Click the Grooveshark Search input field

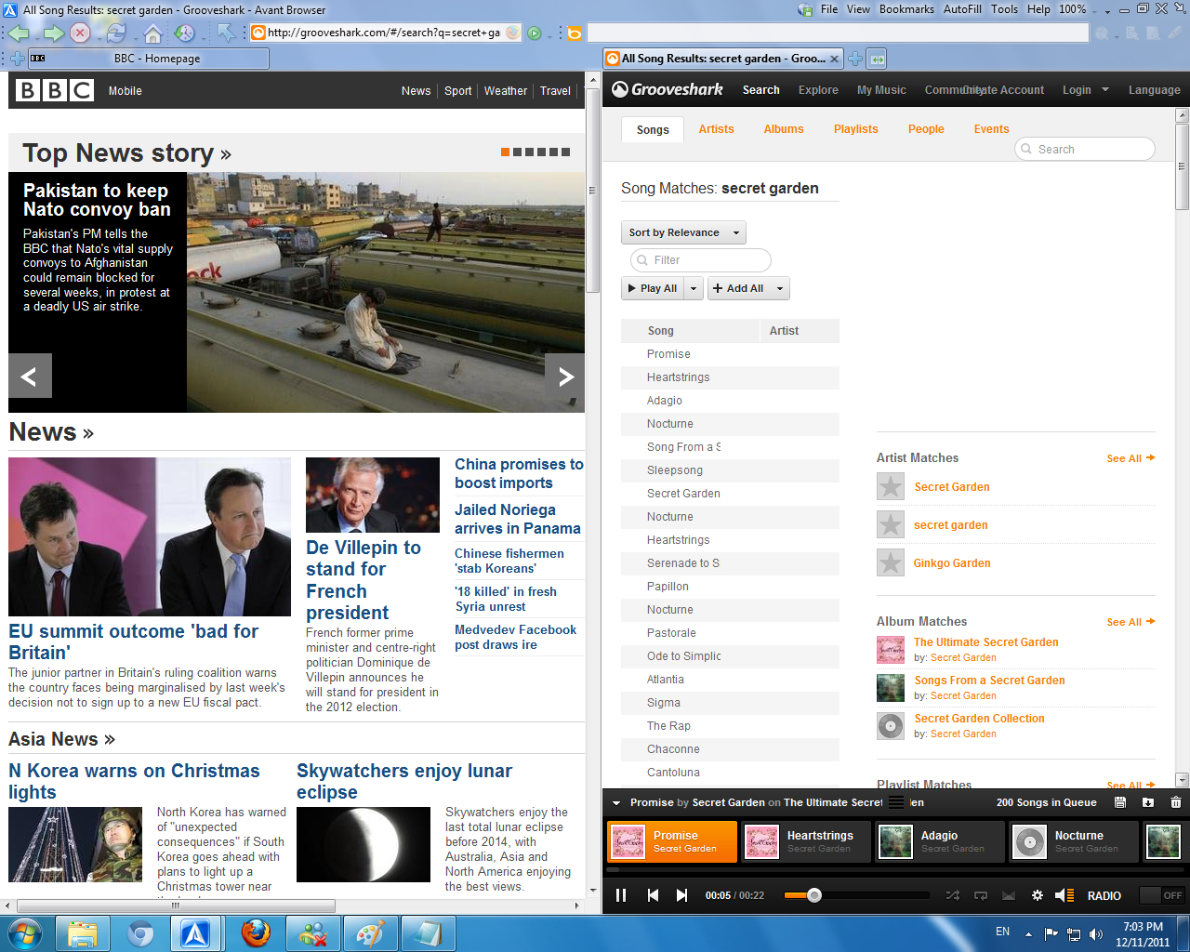pyautogui.click(x=1085, y=149)
